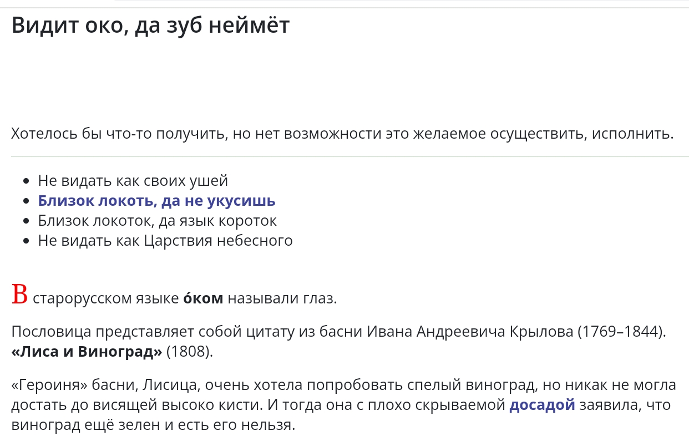Image resolution: width=689 pixels, height=441 pixels.
Task: Click the bullet before "Близок локоть, да не укусишь"
Action: [x=26, y=201]
